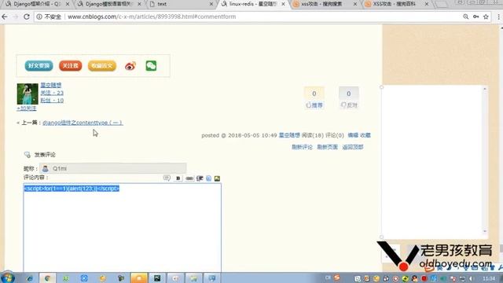
Task: Click the 收藏 link after 编辑
Action: click(365, 135)
